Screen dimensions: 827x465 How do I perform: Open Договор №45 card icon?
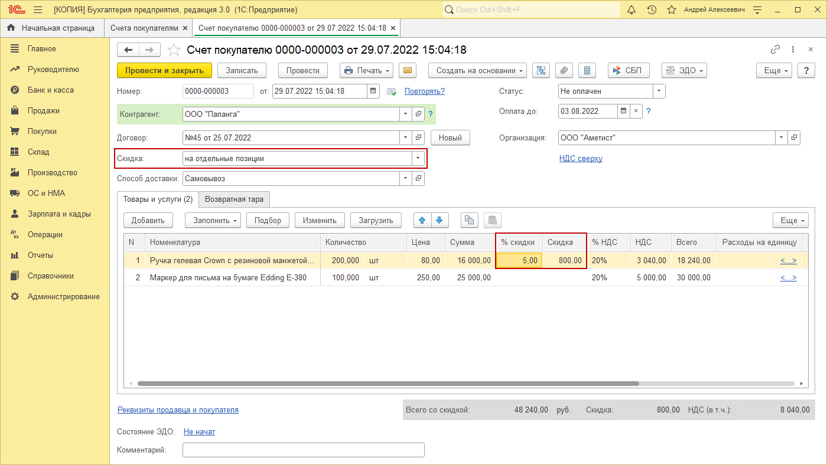(x=418, y=137)
